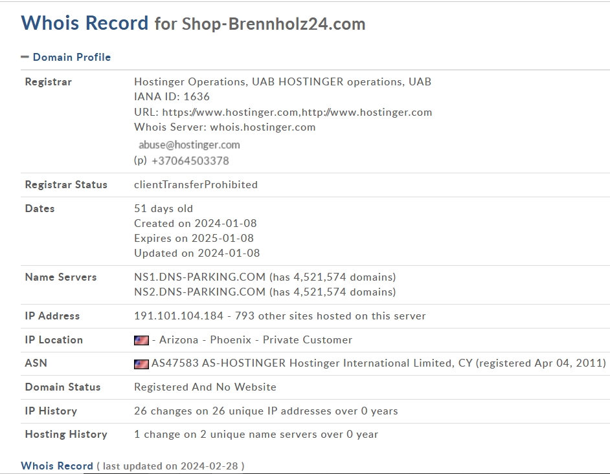Click 'Updated on 2024-01-08' text
This screenshot has width=610, height=474.
(x=197, y=253)
